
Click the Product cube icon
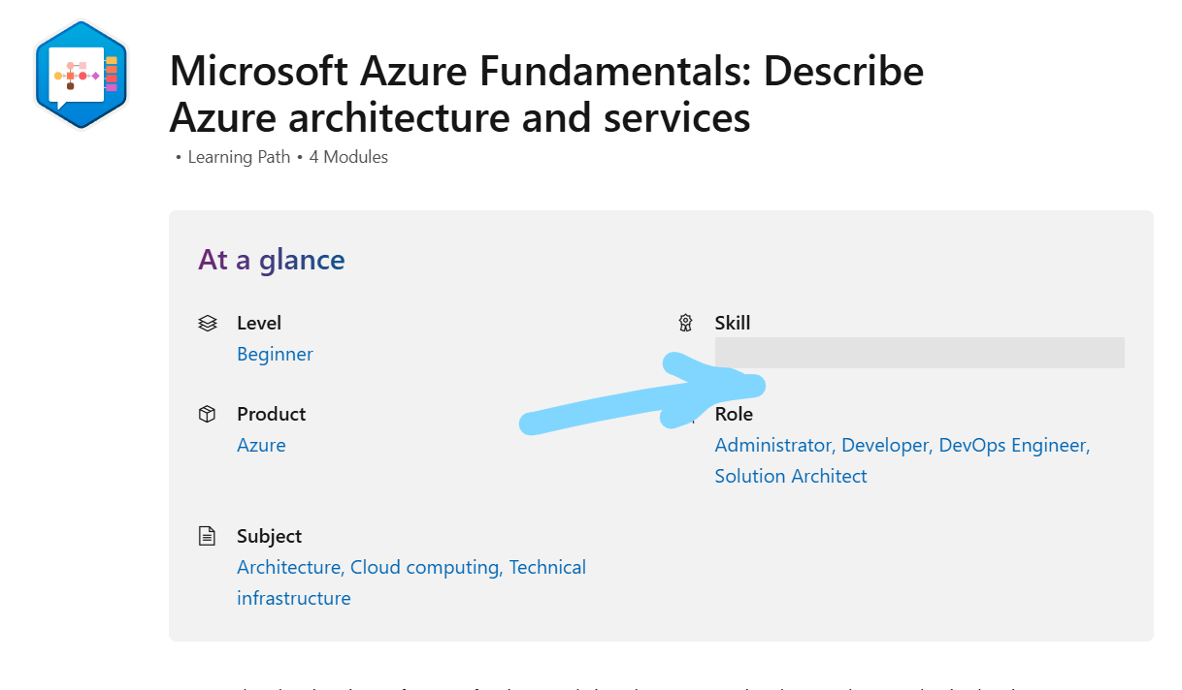pyautogui.click(x=207, y=415)
